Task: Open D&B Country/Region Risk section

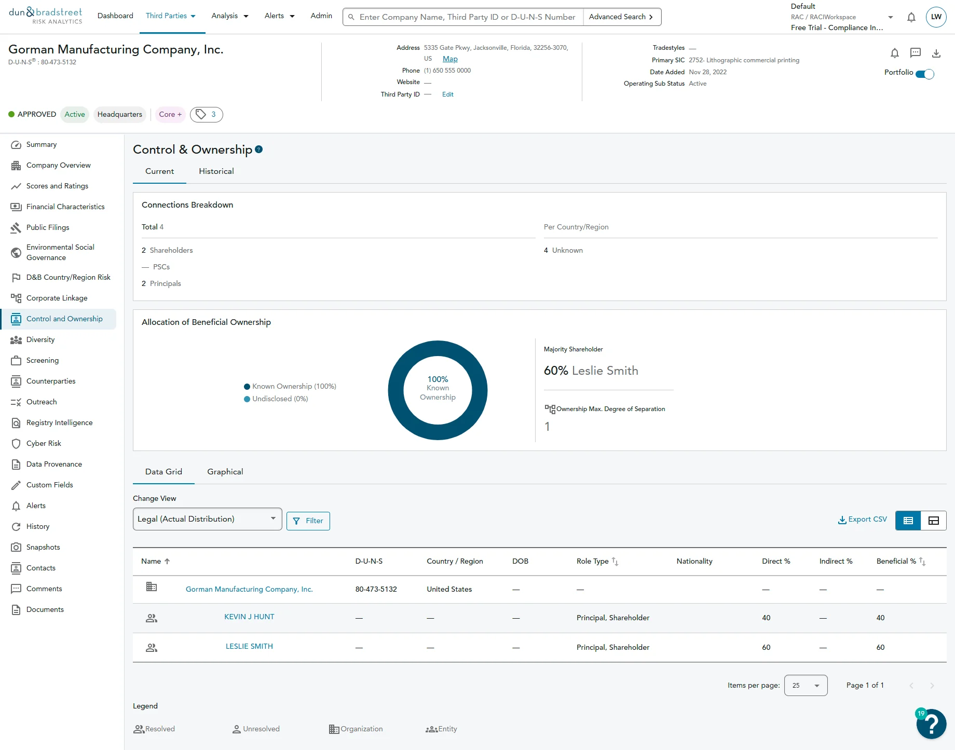Action: click(x=69, y=277)
